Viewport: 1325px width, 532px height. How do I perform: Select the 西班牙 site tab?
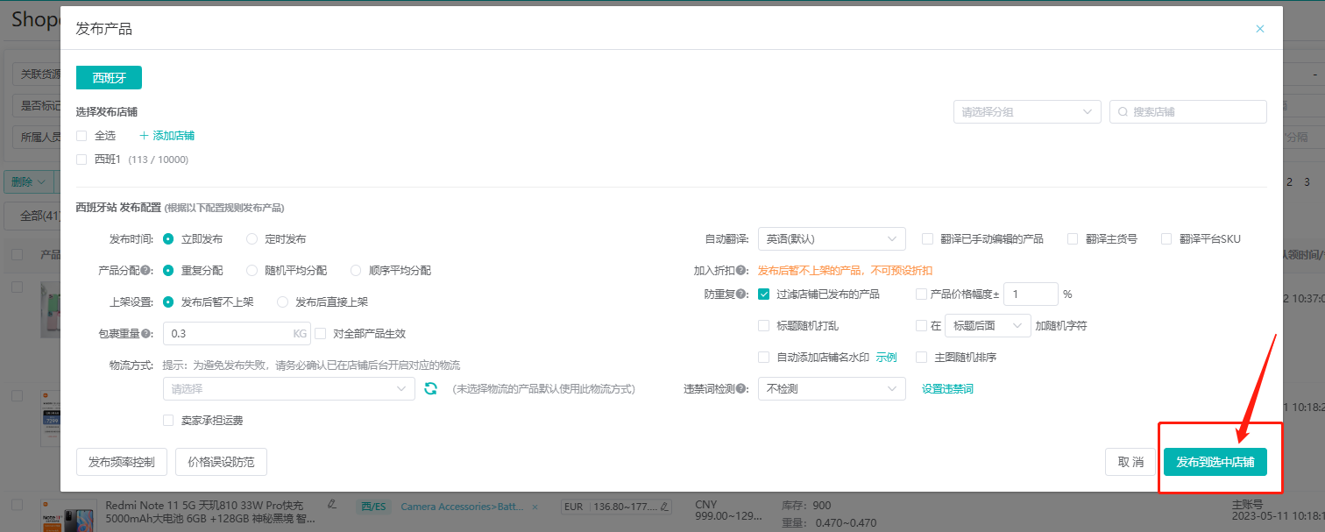pyautogui.click(x=108, y=77)
